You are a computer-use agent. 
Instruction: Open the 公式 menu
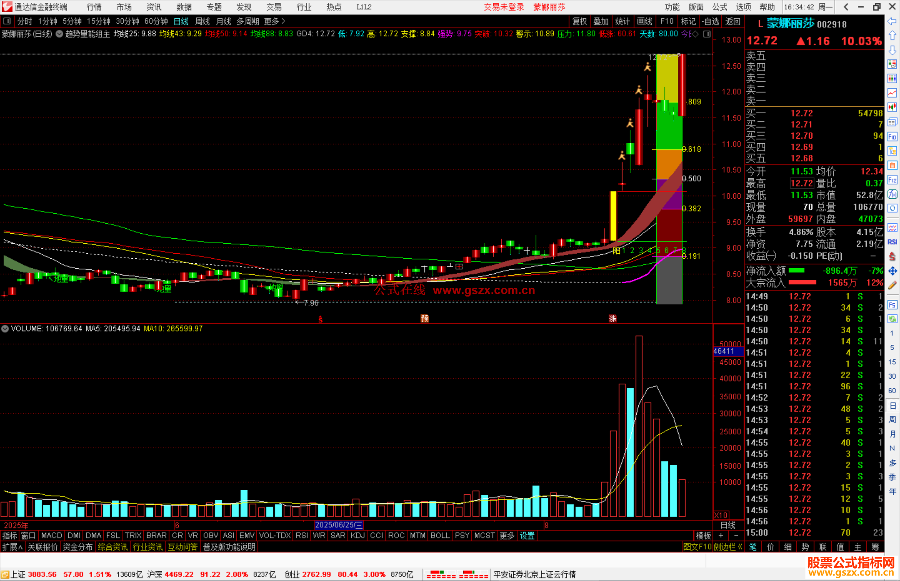[720, 7]
